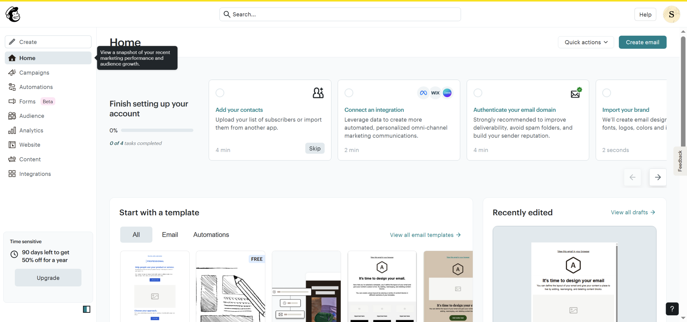Open Automations from sidebar icon
Image resolution: width=687 pixels, height=322 pixels.
[12, 87]
